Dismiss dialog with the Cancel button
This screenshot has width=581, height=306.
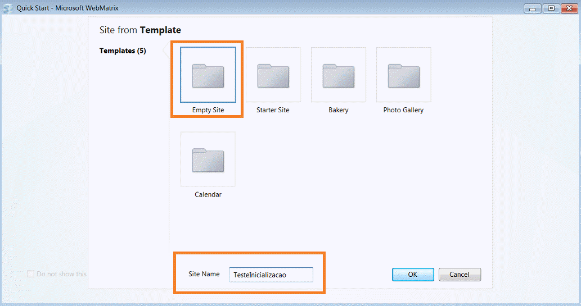pyautogui.click(x=460, y=275)
